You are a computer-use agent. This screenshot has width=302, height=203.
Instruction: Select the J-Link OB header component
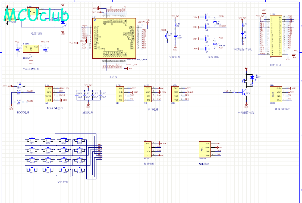pos(49,94)
